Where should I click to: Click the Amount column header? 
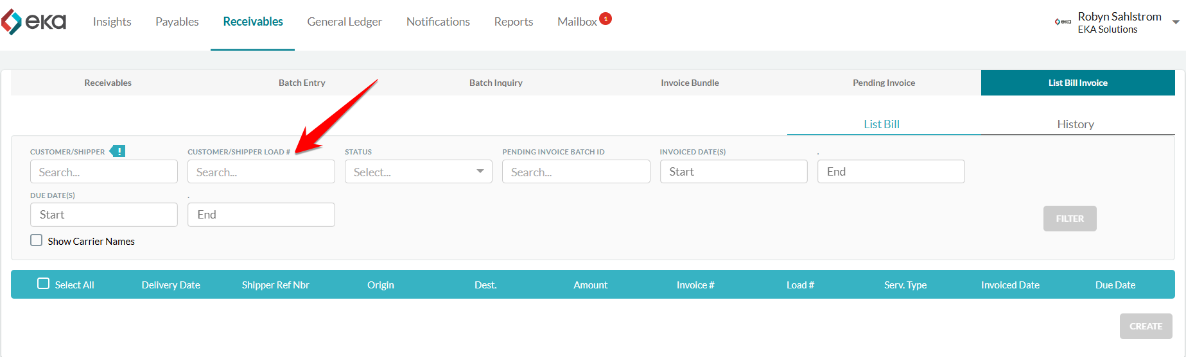point(590,285)
